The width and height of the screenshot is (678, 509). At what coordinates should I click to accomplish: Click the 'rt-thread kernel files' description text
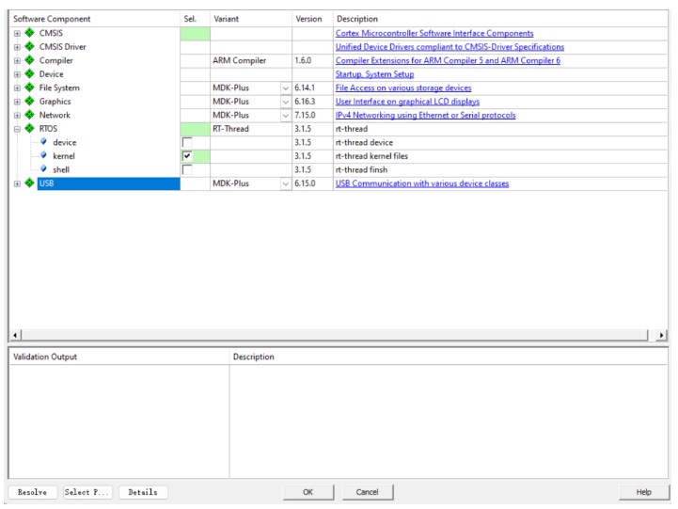click(x=371, y=156)
